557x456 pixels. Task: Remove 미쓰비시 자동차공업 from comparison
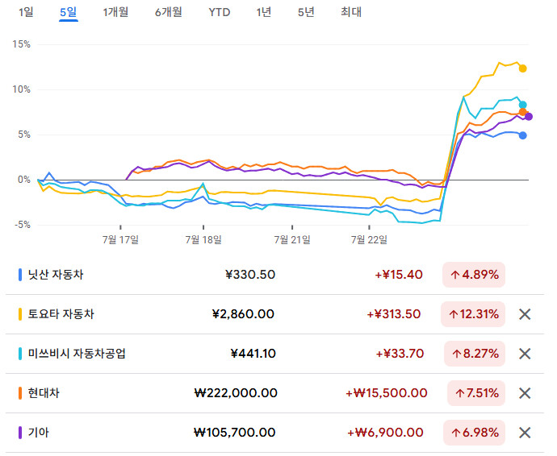525,354
